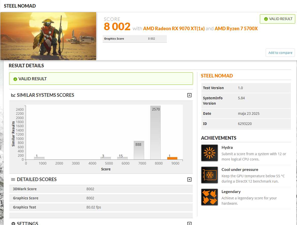This screenshot has height=225, width=297.
Task: Click the histogram bar near score 1000
Action: click(39, 158)
